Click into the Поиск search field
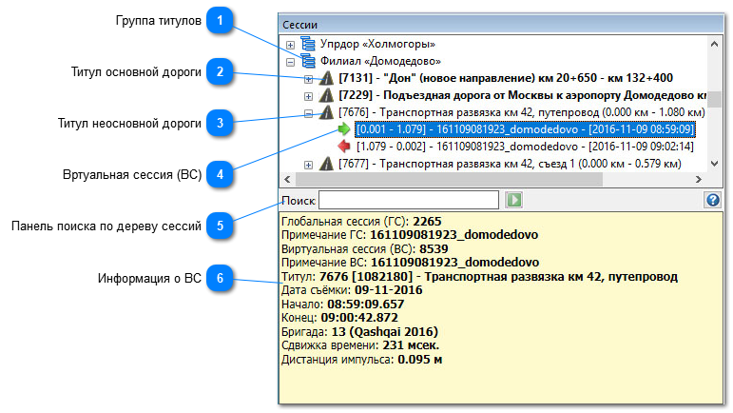 (408, 200)
